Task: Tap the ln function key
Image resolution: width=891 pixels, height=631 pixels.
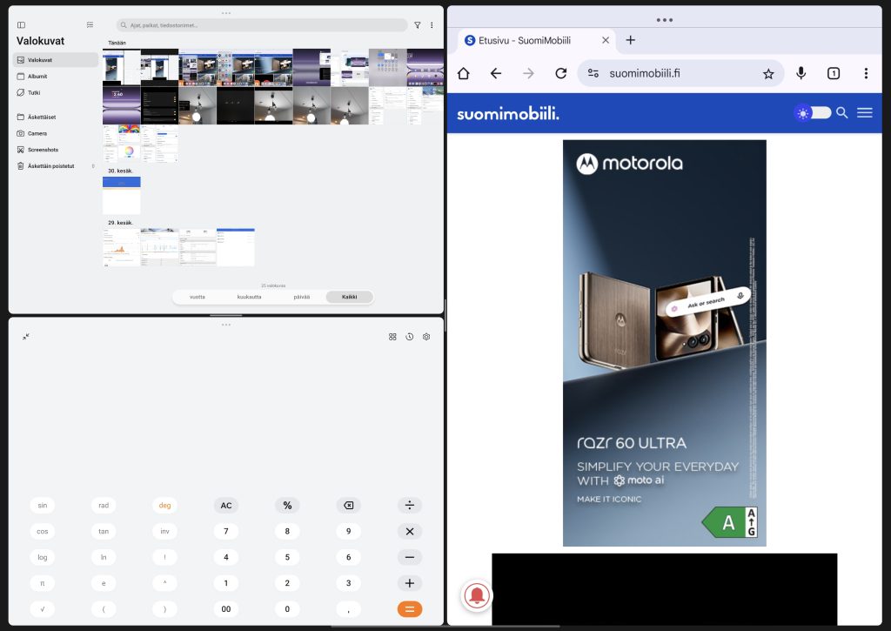Action: pos(104,557)
